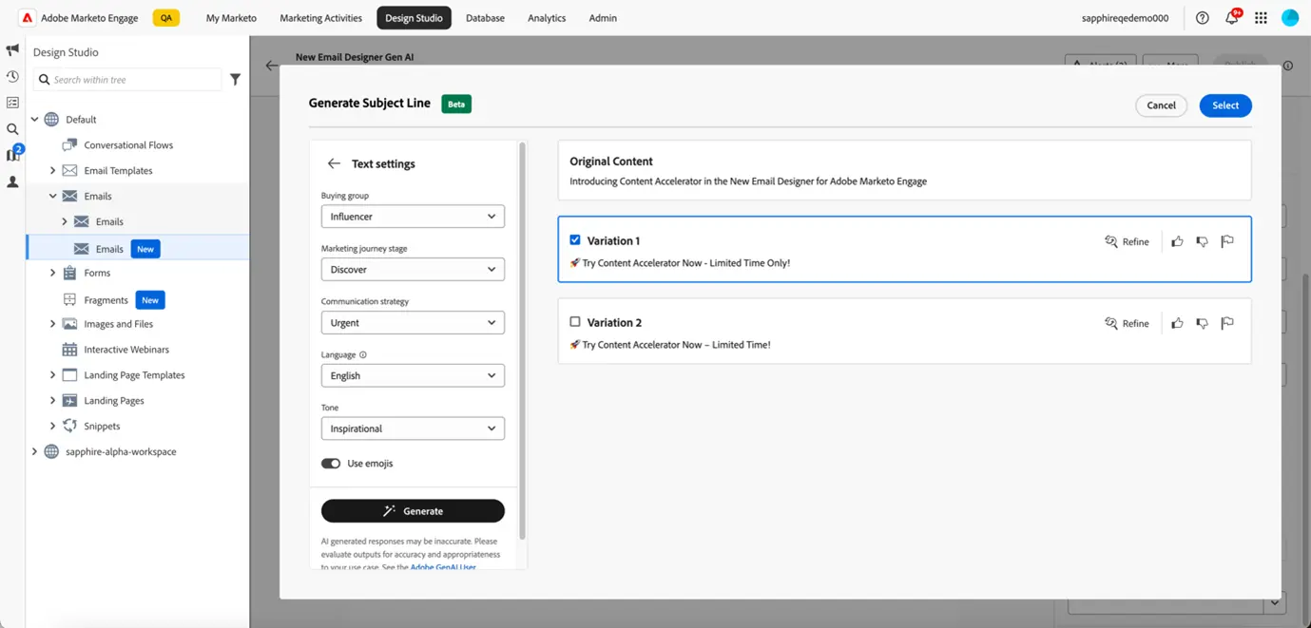The image size is (1311, 628).
Task: Go back with arrow beside Text settings
Action: click(334, 163)
